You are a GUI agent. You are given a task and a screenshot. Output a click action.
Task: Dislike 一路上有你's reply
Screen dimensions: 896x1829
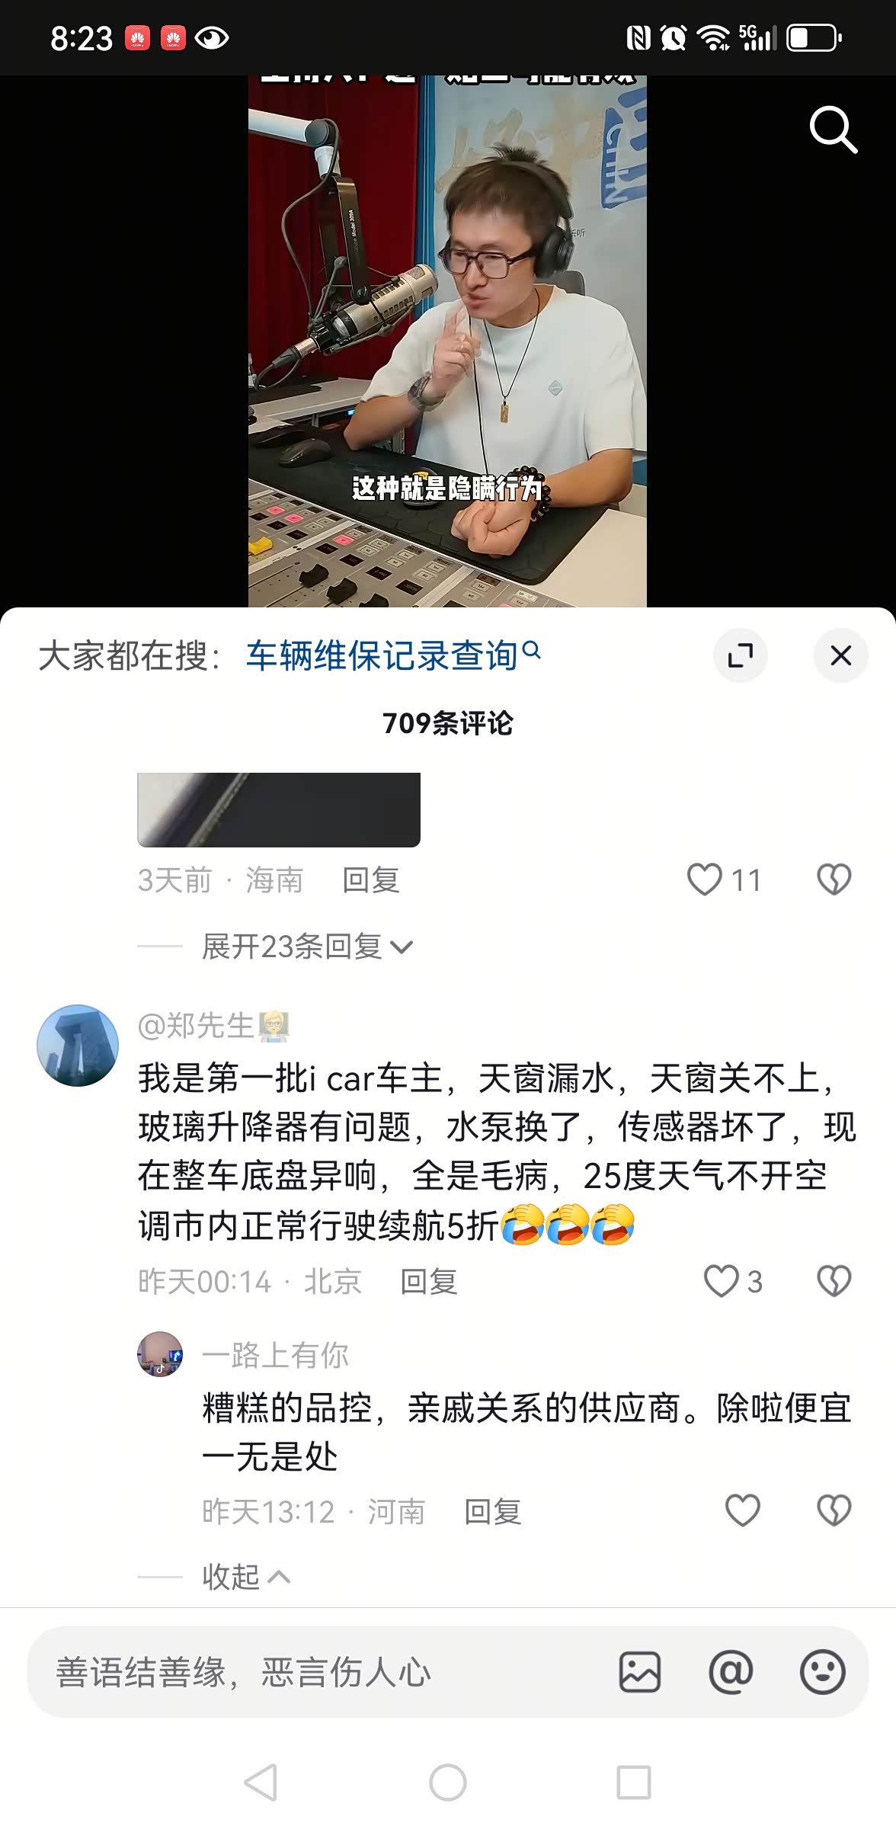pos(834,1510)
